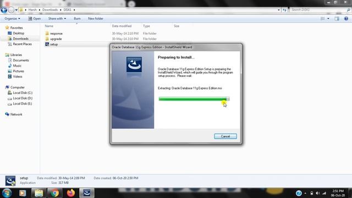Show hidden system tray icons
Image resolution: width=352 pixels, height=198 pixels.
click(305, 193)
